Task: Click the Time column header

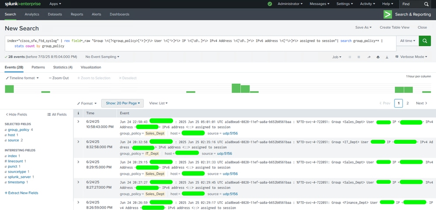Action: (x=100, y=113)
